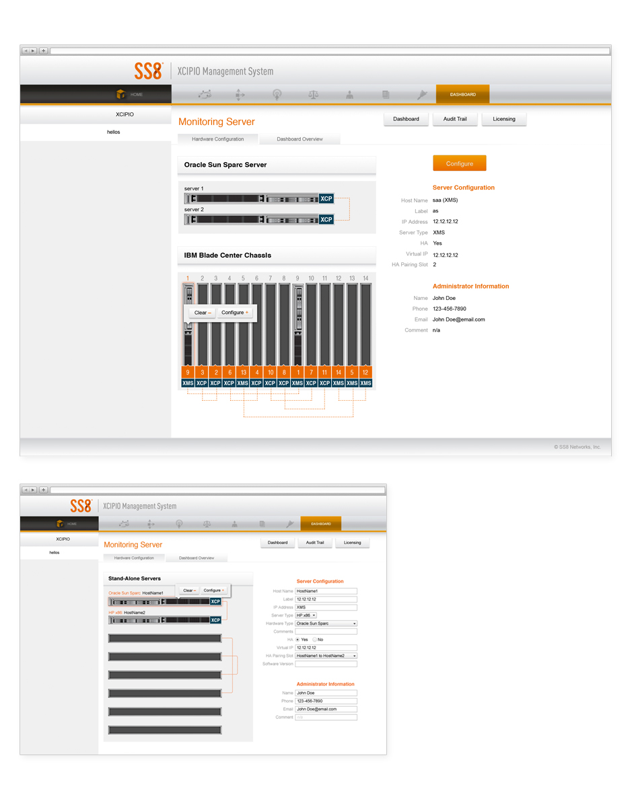
Task: Click the Host Name input field
Action: point(326,591)
